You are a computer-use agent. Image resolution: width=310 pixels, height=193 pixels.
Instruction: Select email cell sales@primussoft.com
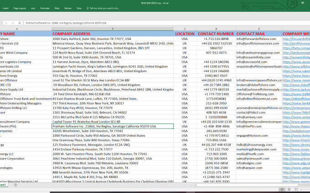pos(259,158)
